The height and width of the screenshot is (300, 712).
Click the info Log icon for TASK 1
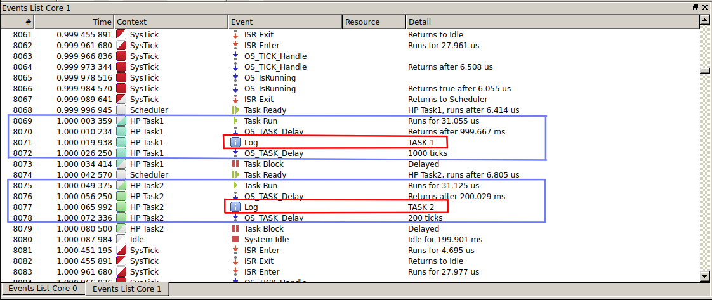tap(235, 142)
